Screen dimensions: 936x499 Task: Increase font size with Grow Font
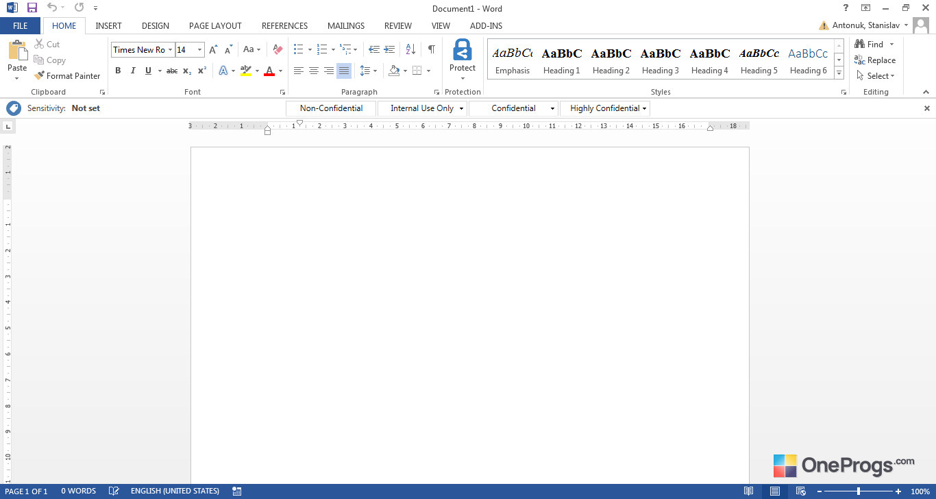point(213,50)
